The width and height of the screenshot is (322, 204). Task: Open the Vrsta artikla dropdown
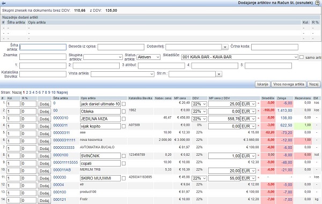click(x=122, y=74)
